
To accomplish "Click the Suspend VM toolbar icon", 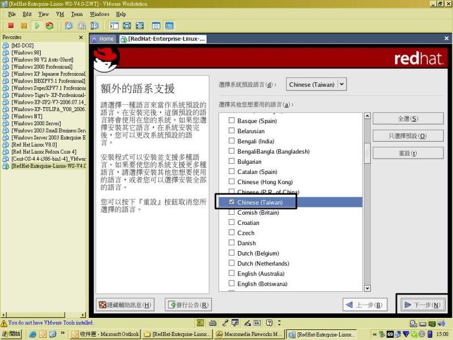I will coord(24,25).
